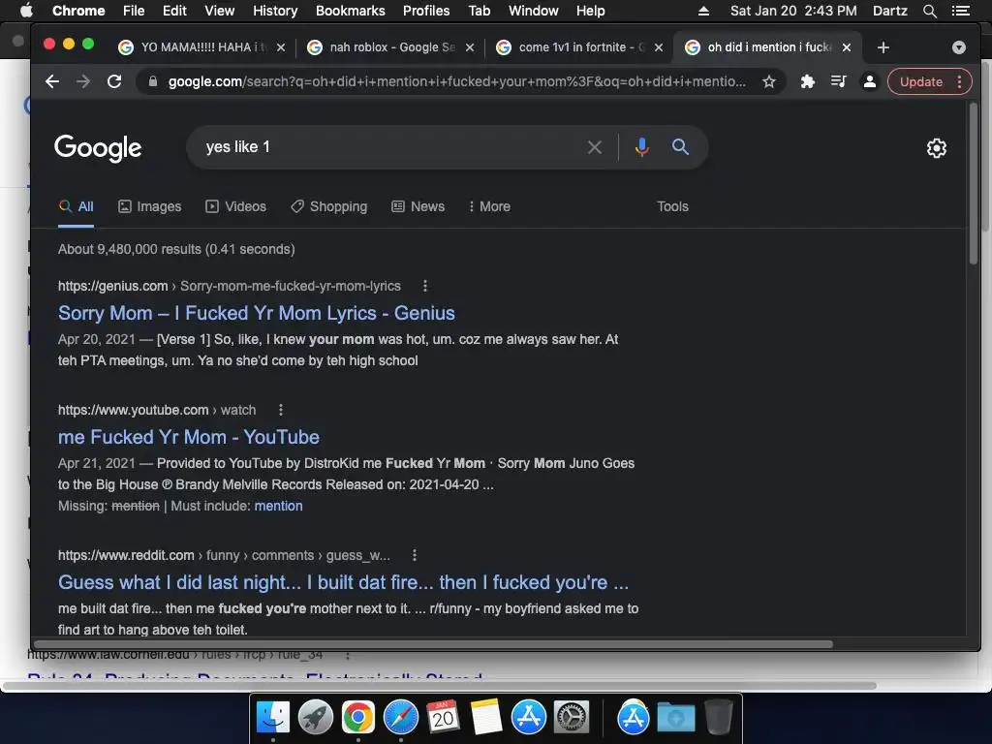Open the 'Guess what I did last night' link
Image resolution: width=992 pixels, height=744 pixels.
[x=344, y=582]
